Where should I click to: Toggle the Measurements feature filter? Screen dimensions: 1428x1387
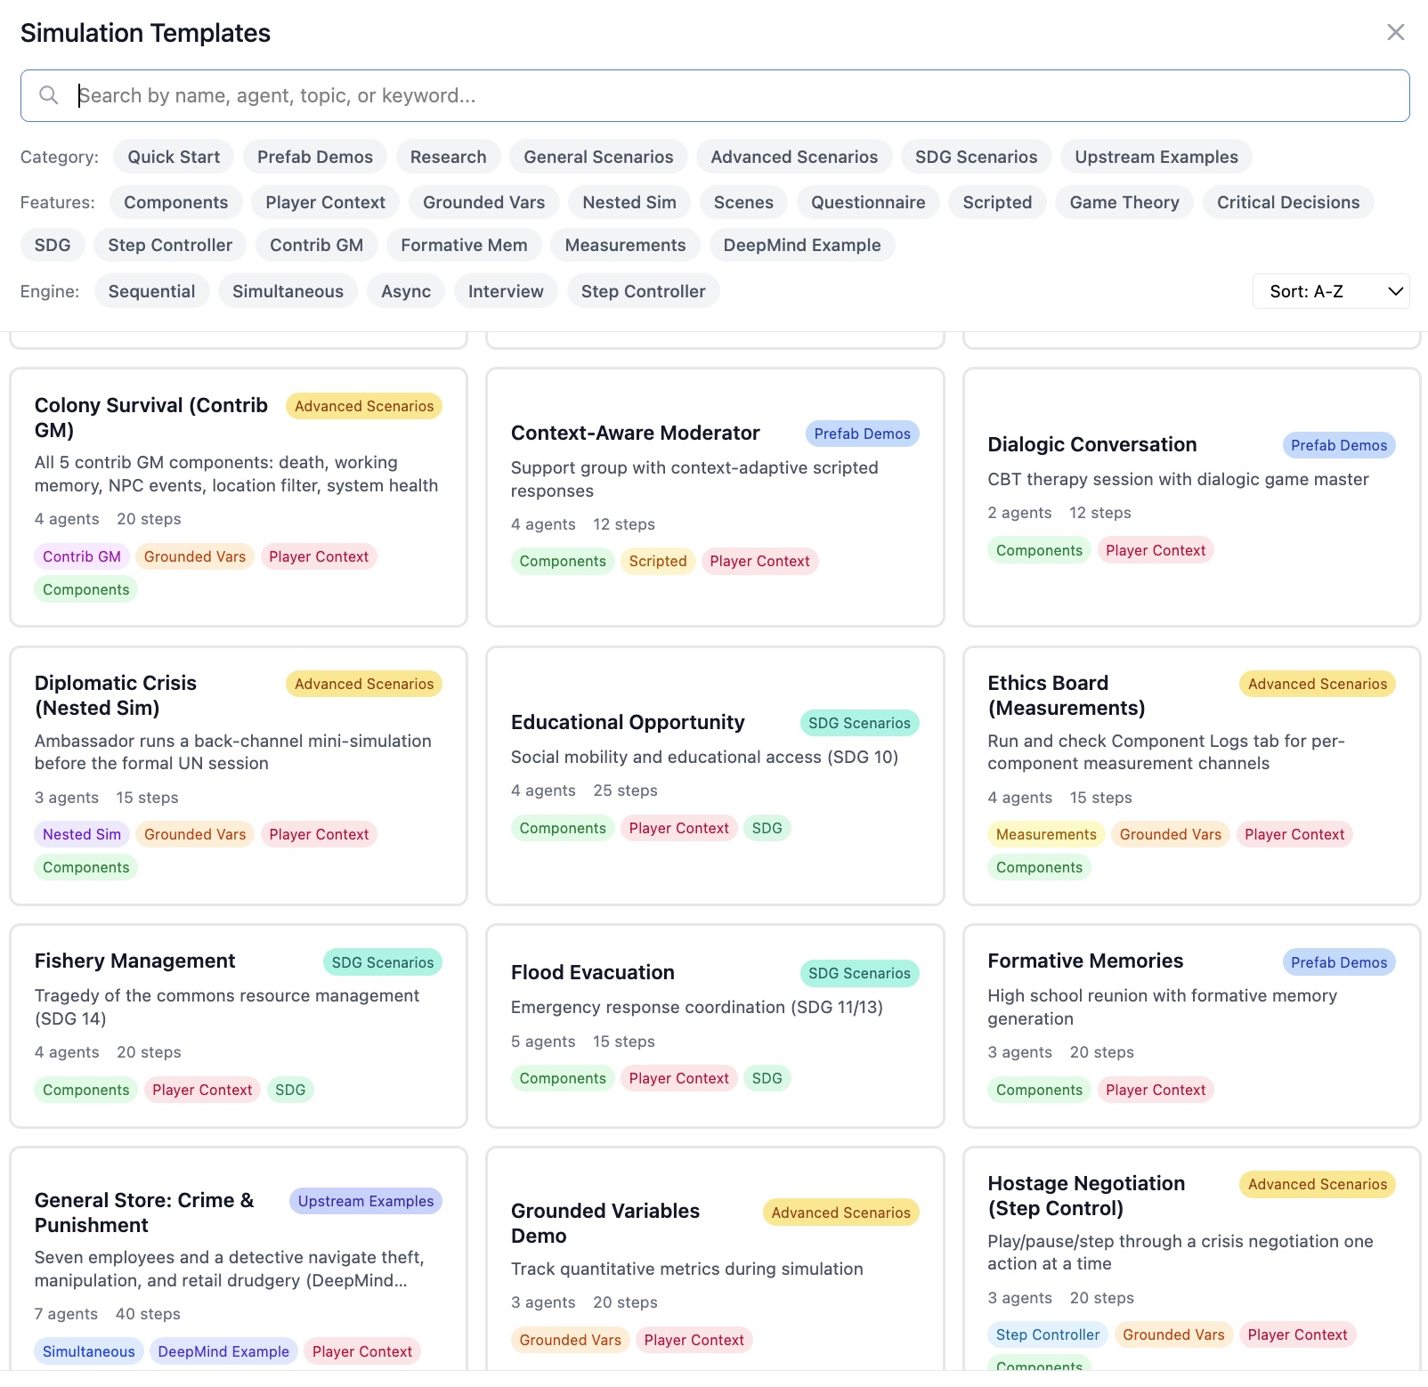(625, 245)
